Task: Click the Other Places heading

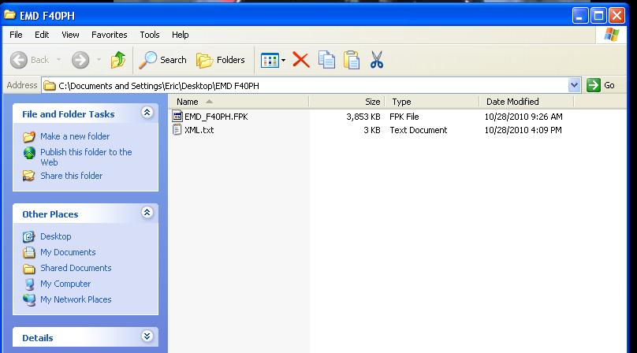Action: (50, 214)
